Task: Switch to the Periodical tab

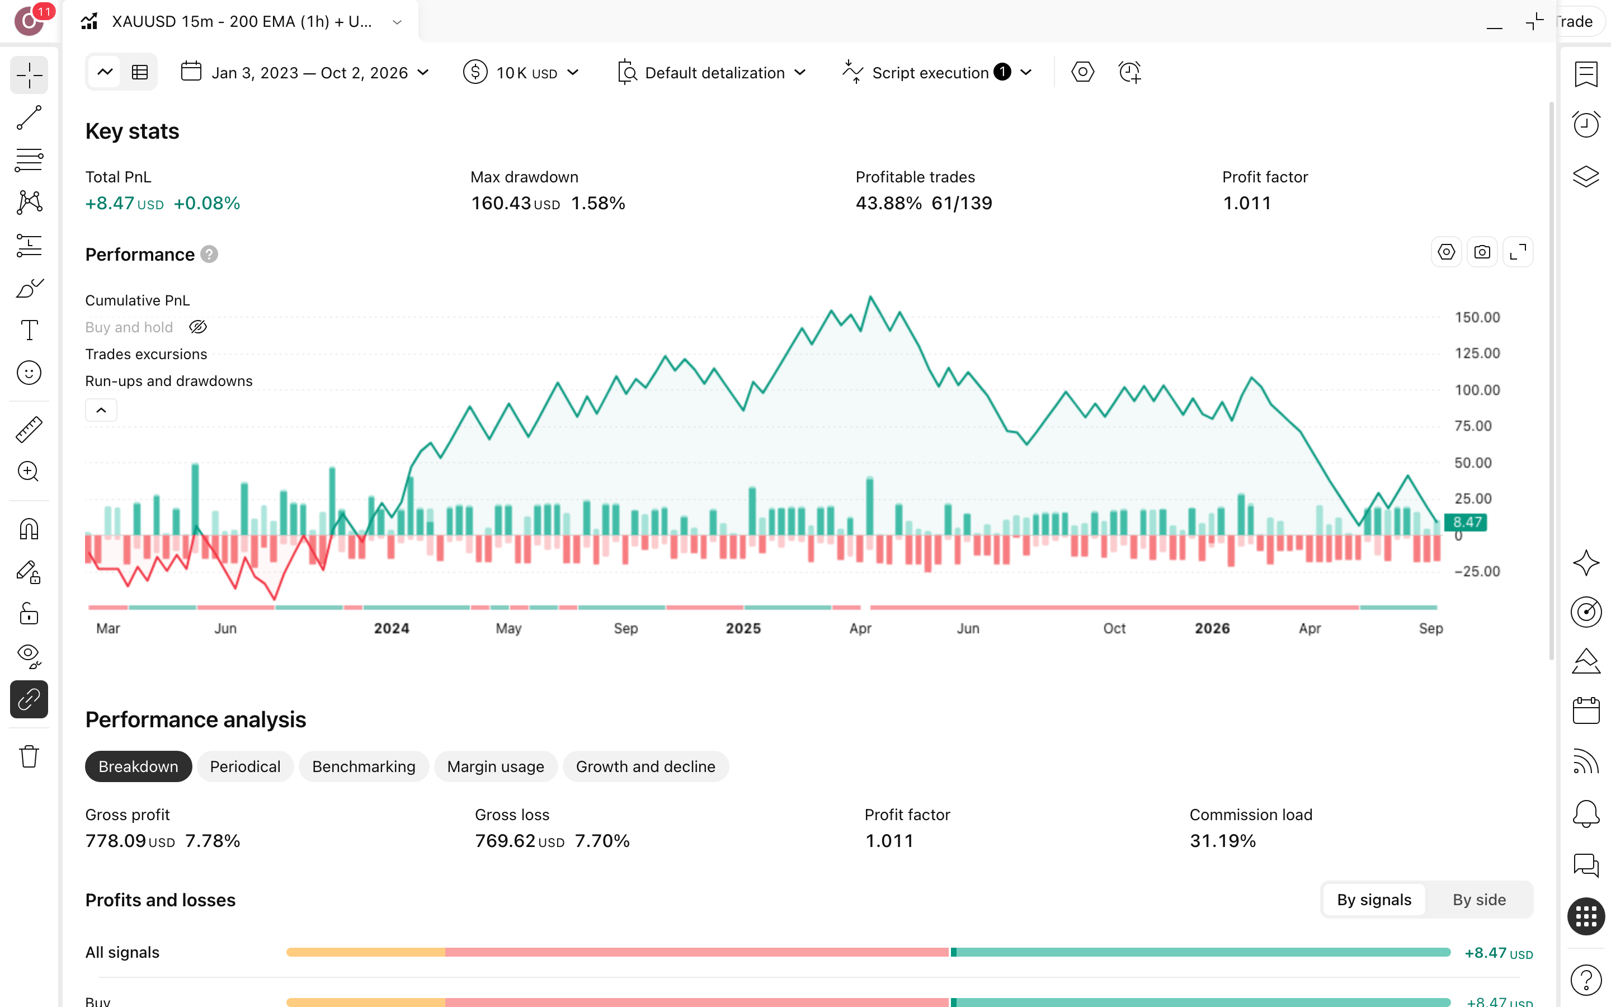Action: [245, 766]
